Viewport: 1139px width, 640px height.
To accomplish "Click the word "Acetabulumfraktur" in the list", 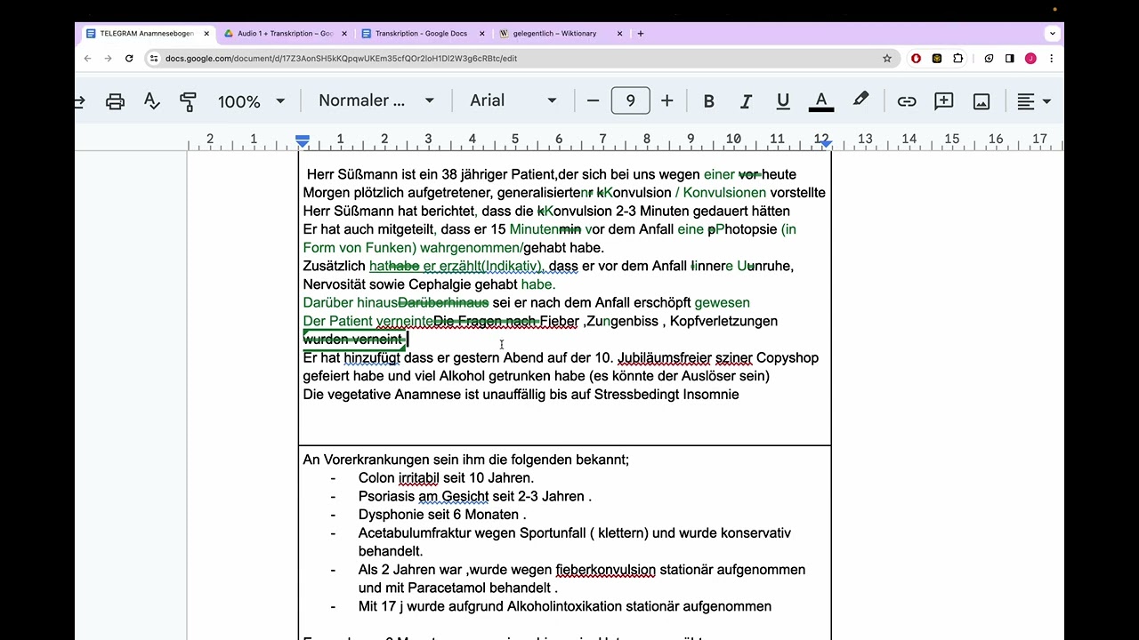I will tap(415, 533).
